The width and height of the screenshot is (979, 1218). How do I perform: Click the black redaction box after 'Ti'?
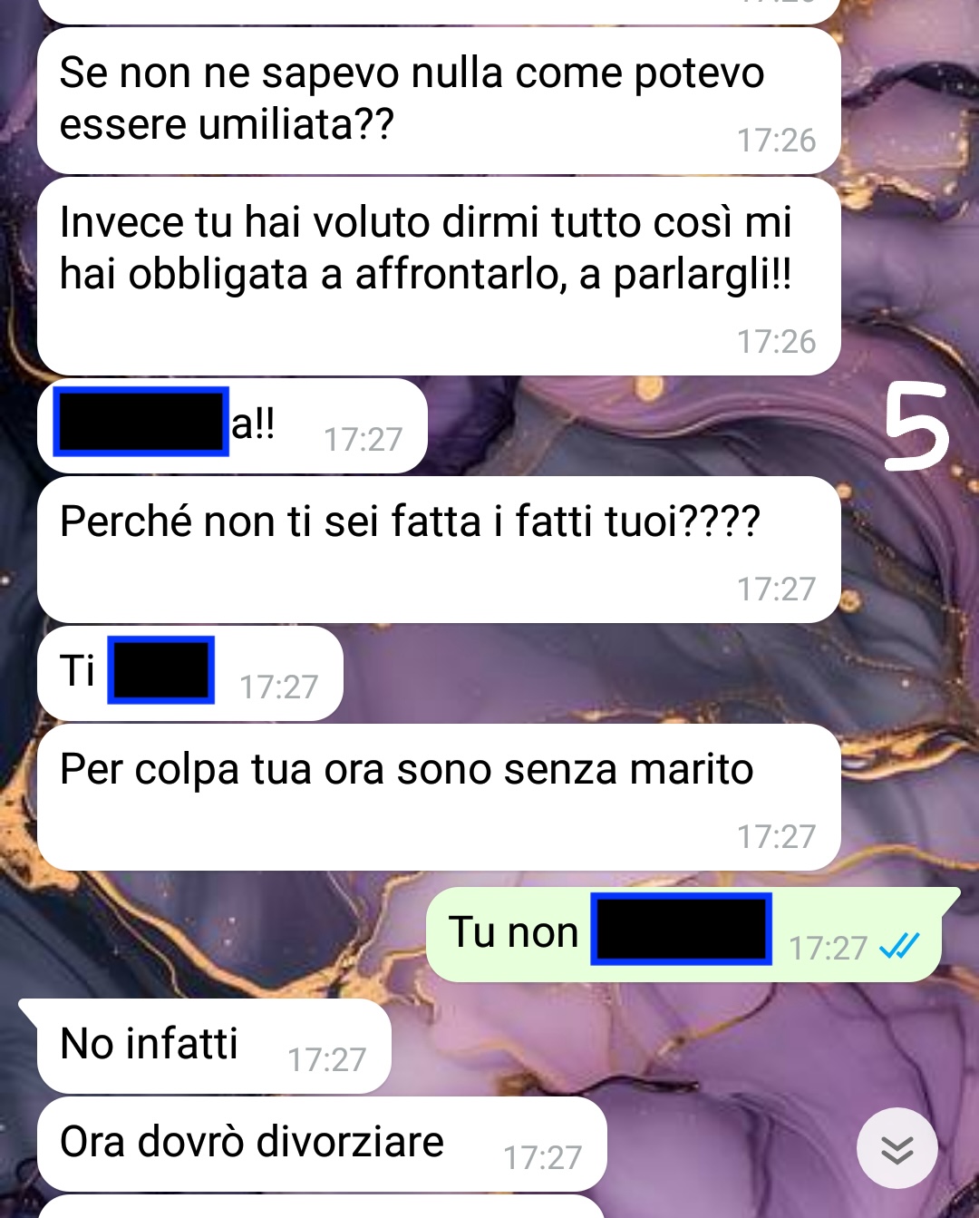[161, 670]
